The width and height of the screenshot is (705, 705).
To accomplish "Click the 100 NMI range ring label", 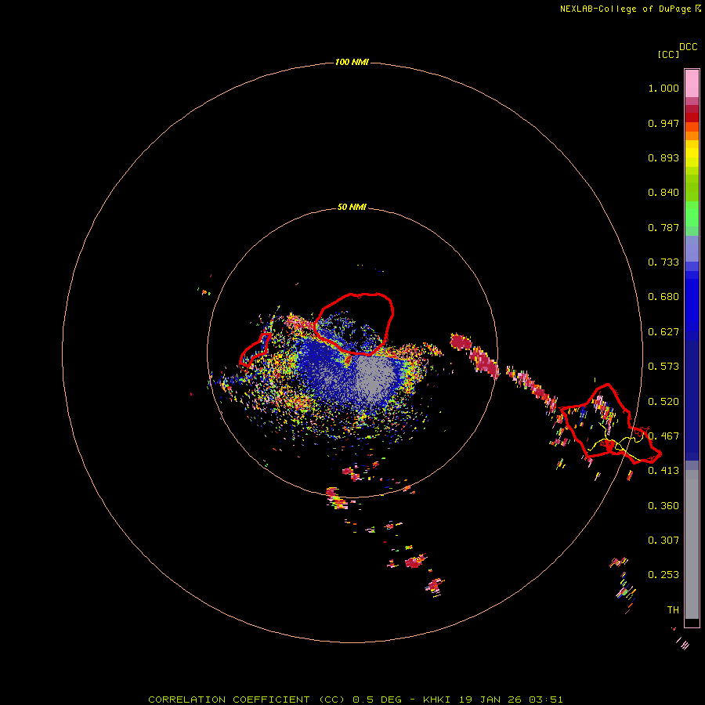I will [x=352, y=62].
